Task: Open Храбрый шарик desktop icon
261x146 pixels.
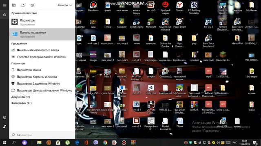Action: [x=165, y=8]
